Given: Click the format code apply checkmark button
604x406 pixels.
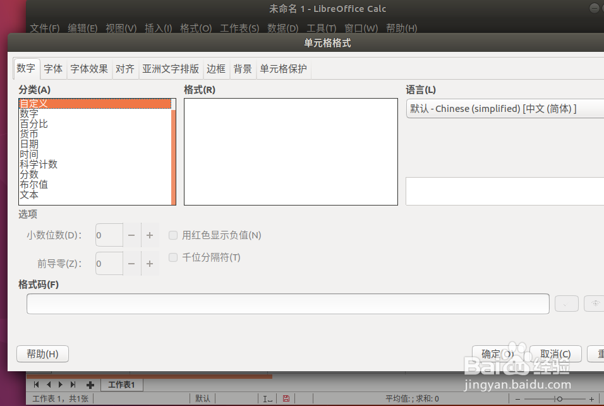Looking at the screenshot, I should (x=566, y=304).
